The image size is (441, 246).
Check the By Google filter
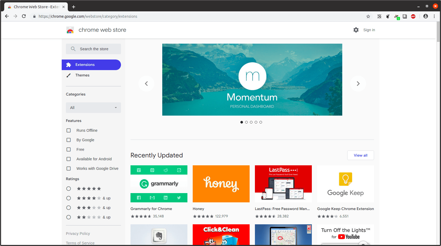click(x=69, y=140)
